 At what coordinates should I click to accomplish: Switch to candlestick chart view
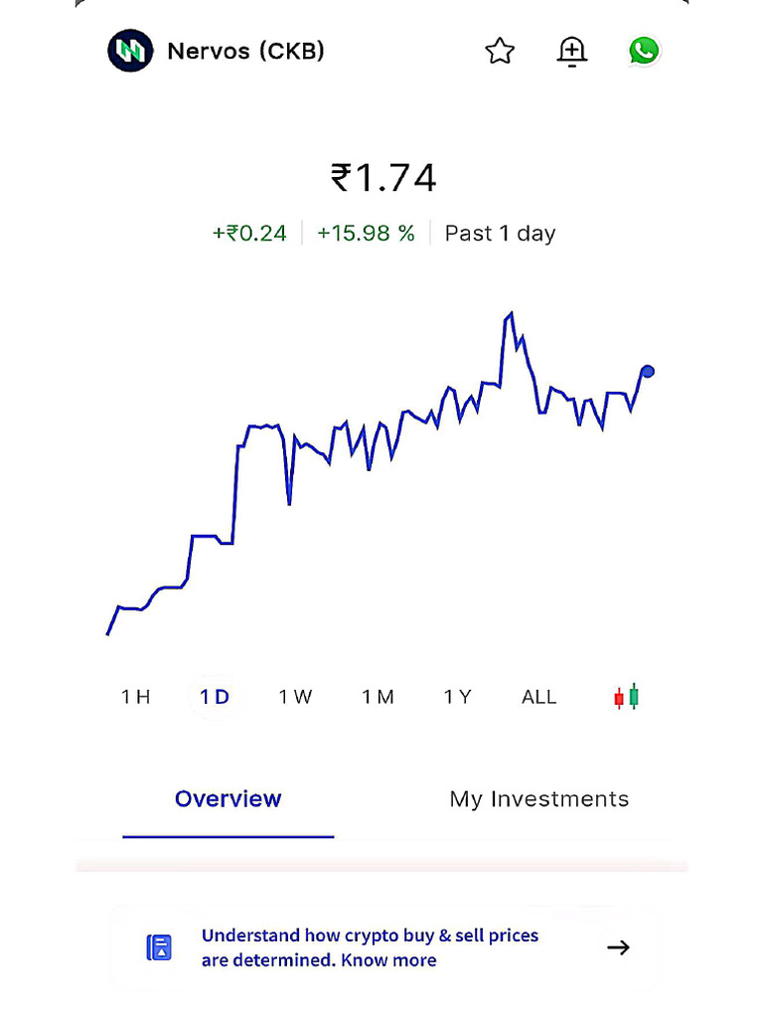(626, 697)
